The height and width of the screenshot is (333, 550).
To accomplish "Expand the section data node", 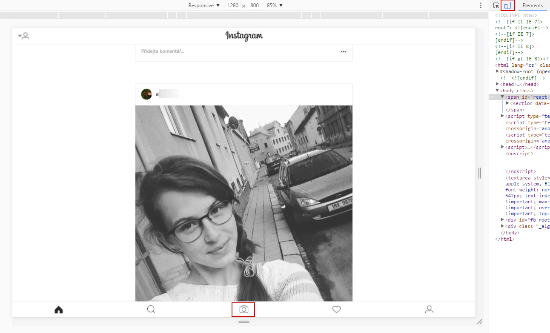I will click(507, 103).
